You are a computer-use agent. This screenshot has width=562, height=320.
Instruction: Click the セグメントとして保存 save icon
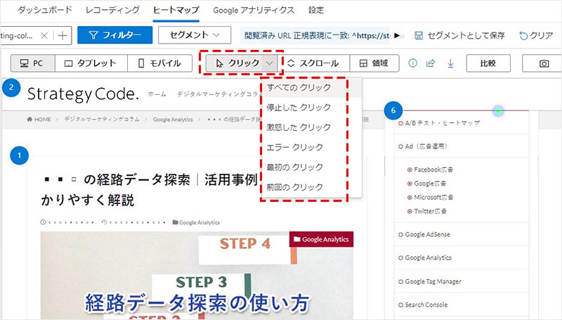point(419,35)
